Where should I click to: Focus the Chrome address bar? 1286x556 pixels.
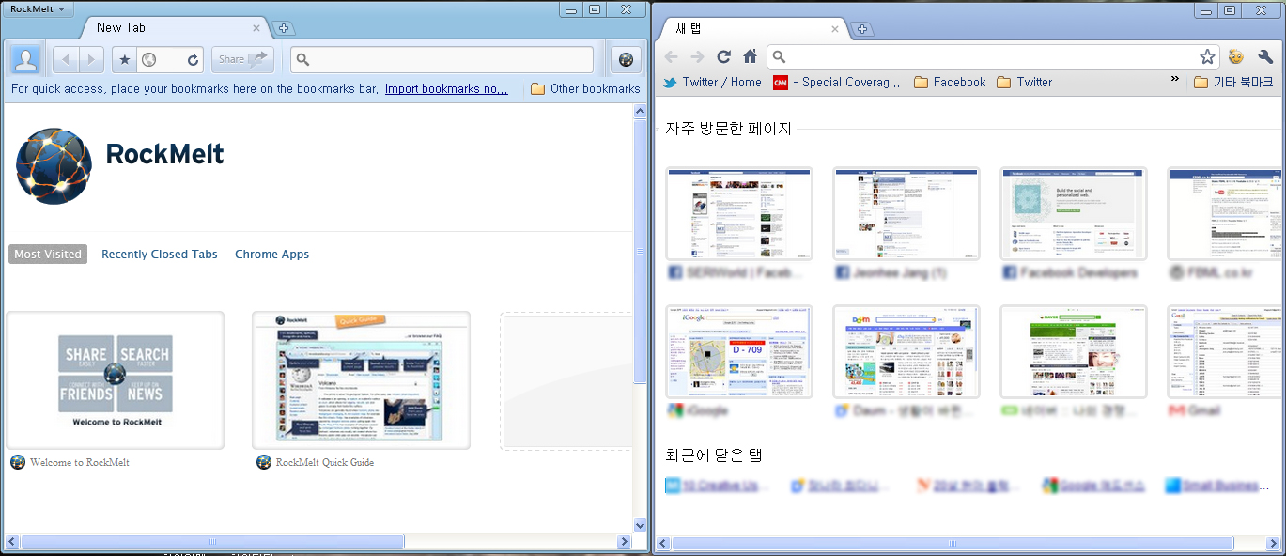point(993,57)
